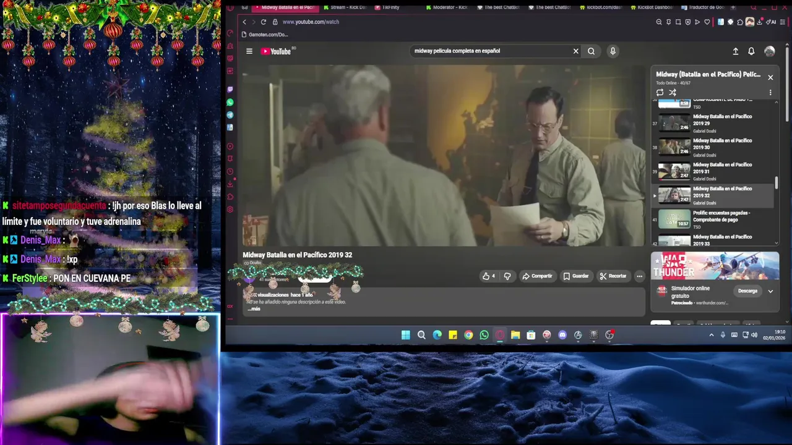Image resolution: width=792 pixels, height=445 pixels.
Task: Play playlist video Midway Batalla 2019 31
Action: click(713, 171)
